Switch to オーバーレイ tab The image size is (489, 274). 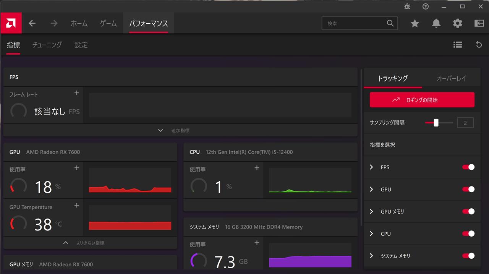pos(451,78)
